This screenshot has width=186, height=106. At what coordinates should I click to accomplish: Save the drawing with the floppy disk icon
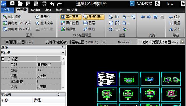[28, 4]
